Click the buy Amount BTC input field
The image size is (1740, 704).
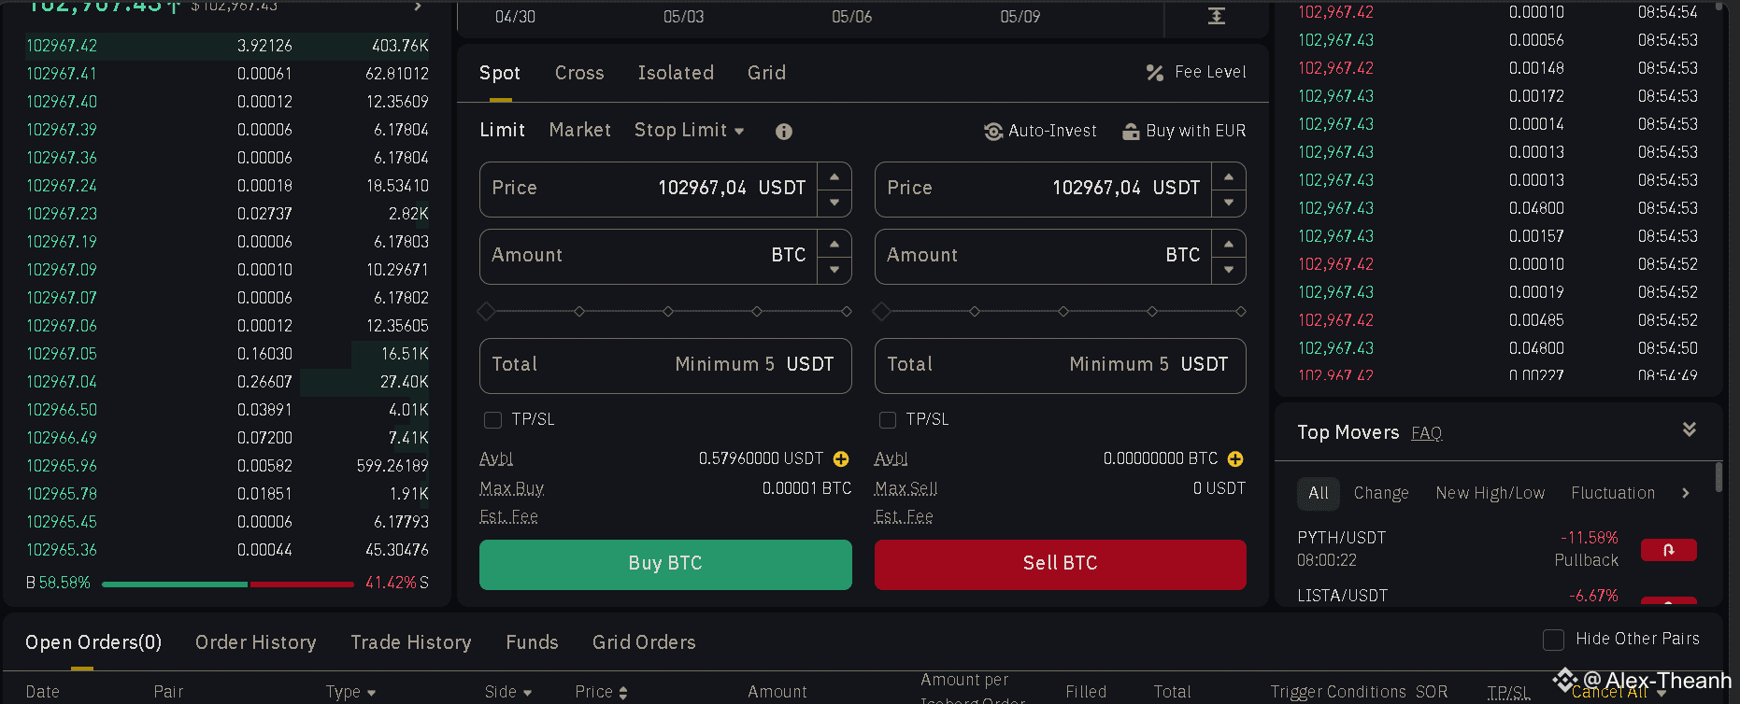click(x=649, y=256)
